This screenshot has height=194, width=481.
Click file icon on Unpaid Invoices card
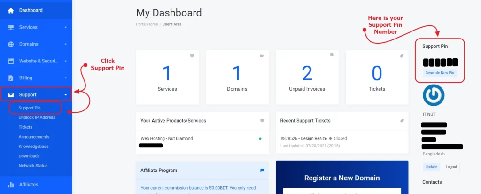point(332,54)
